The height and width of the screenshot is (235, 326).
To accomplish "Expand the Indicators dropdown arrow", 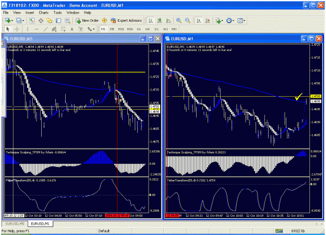I will (x=222, y=21).
